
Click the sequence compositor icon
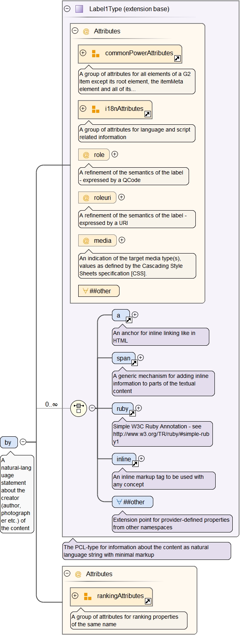click(79, 408)
